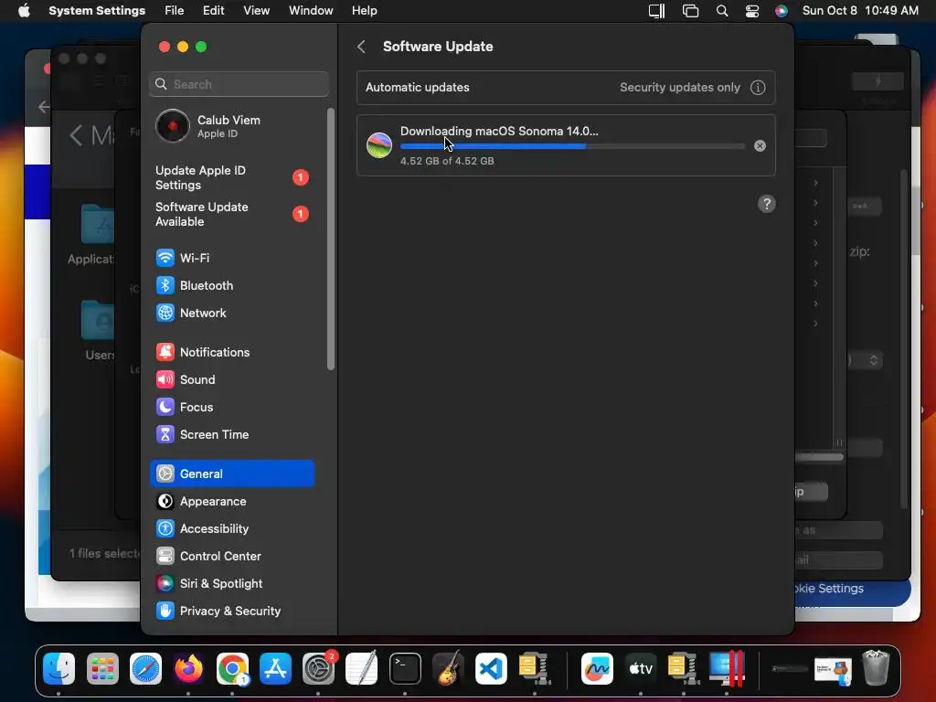Open Software Update Available notice

point(232,214)
